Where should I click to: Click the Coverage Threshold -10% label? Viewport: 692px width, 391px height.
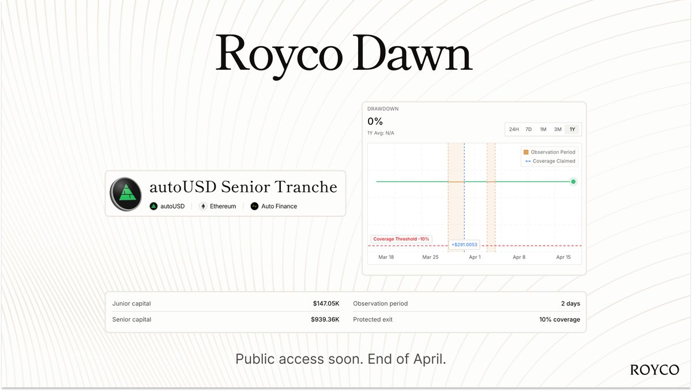pos(401,239)
